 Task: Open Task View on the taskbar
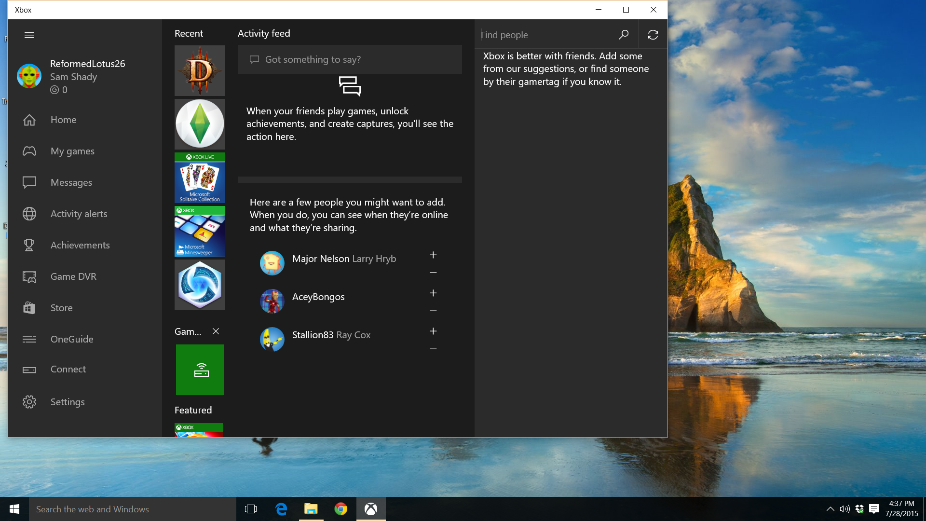pos(251,509)
